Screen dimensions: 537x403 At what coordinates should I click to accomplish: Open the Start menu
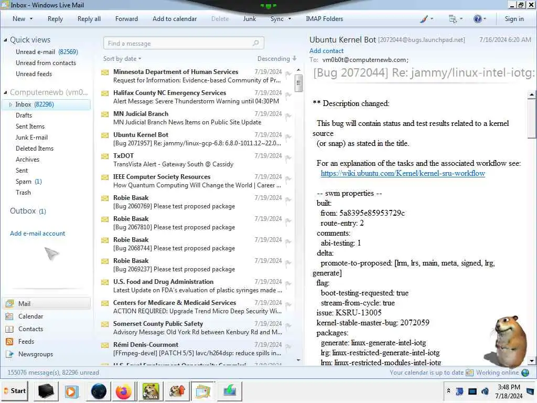tap(15, 391)
